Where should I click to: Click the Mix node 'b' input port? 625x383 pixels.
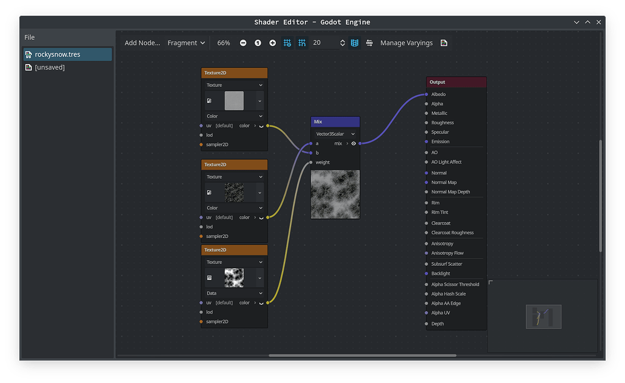pos(311,153)
